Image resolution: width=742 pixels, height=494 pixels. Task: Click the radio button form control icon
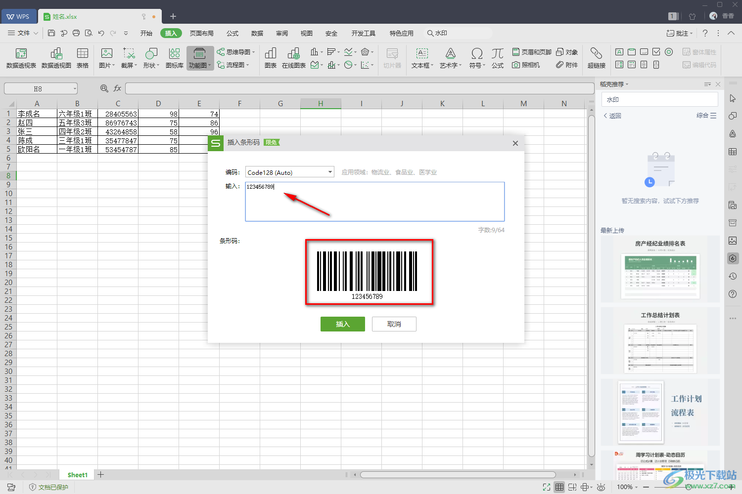click(x=669, y=52)
